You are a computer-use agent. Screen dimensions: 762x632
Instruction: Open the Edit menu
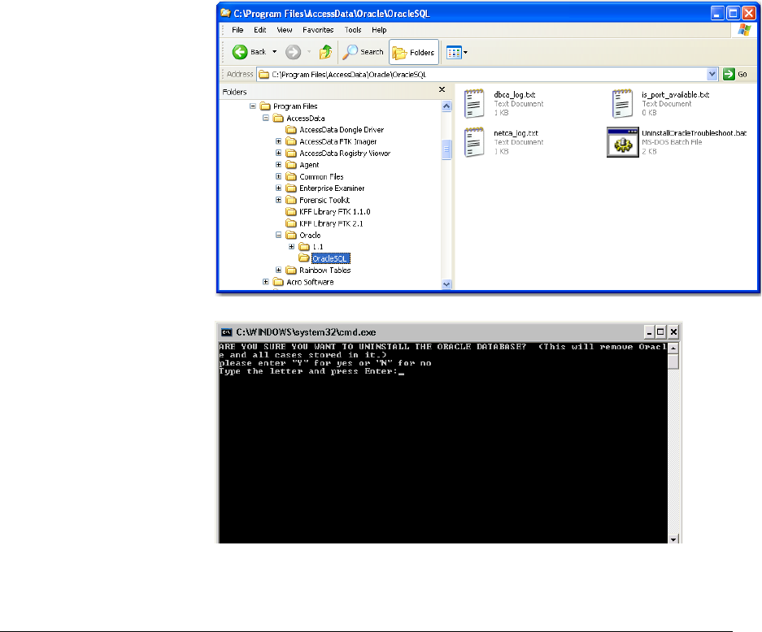[x=260, y=30]
